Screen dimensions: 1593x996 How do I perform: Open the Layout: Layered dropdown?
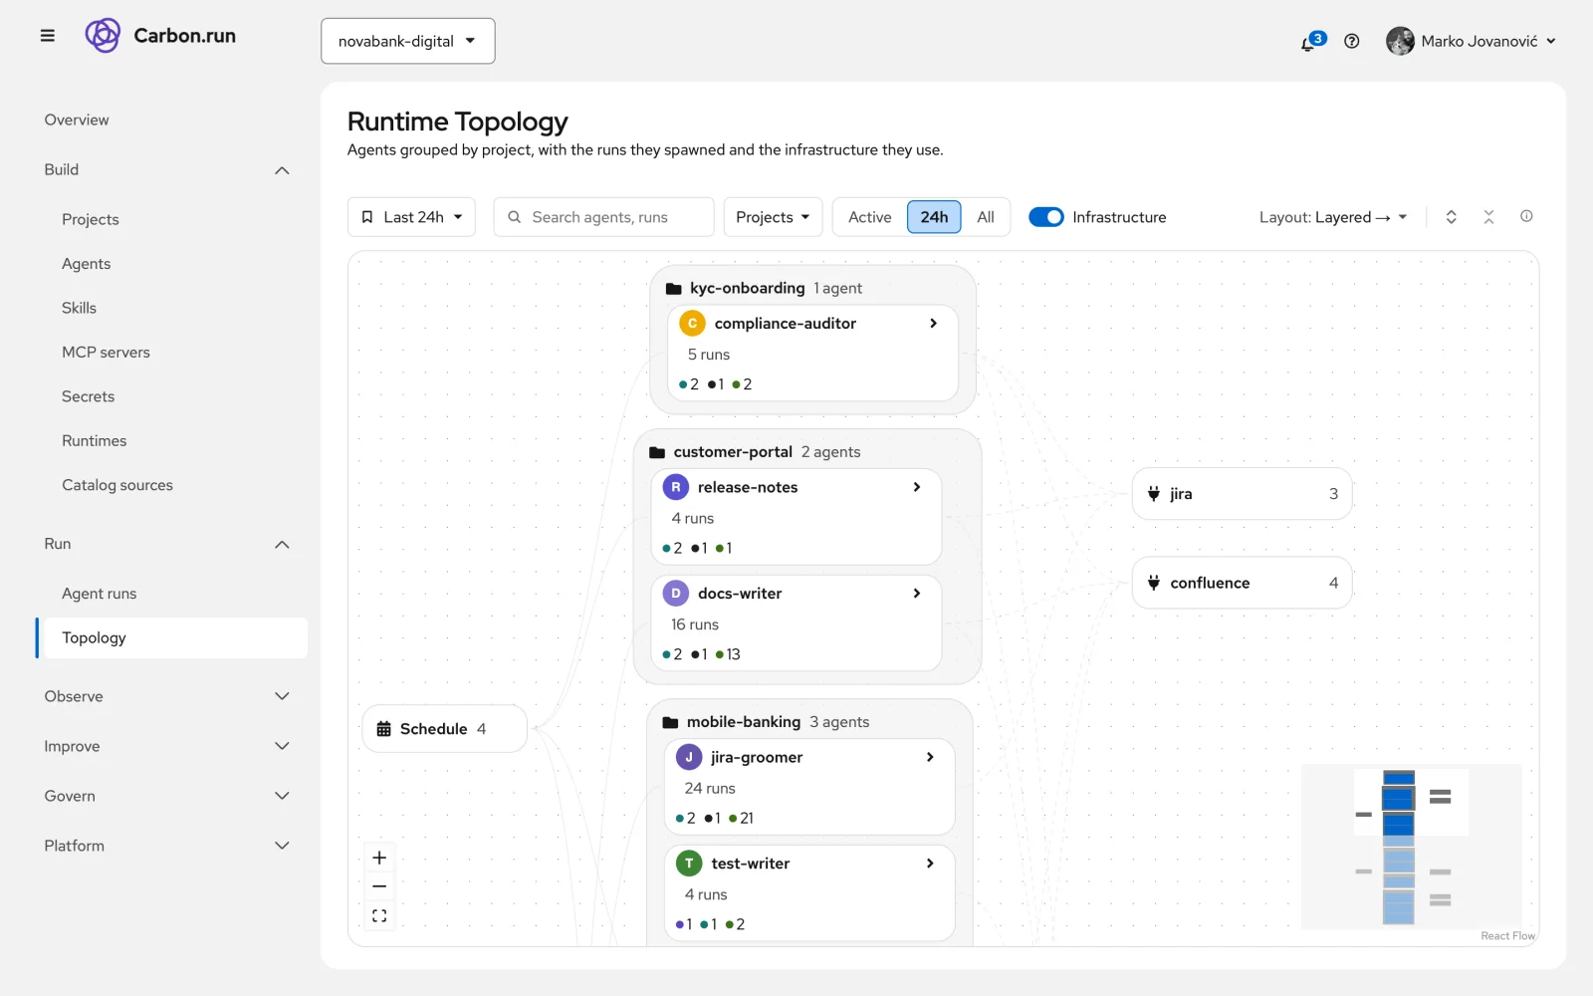click(1333, 217)
